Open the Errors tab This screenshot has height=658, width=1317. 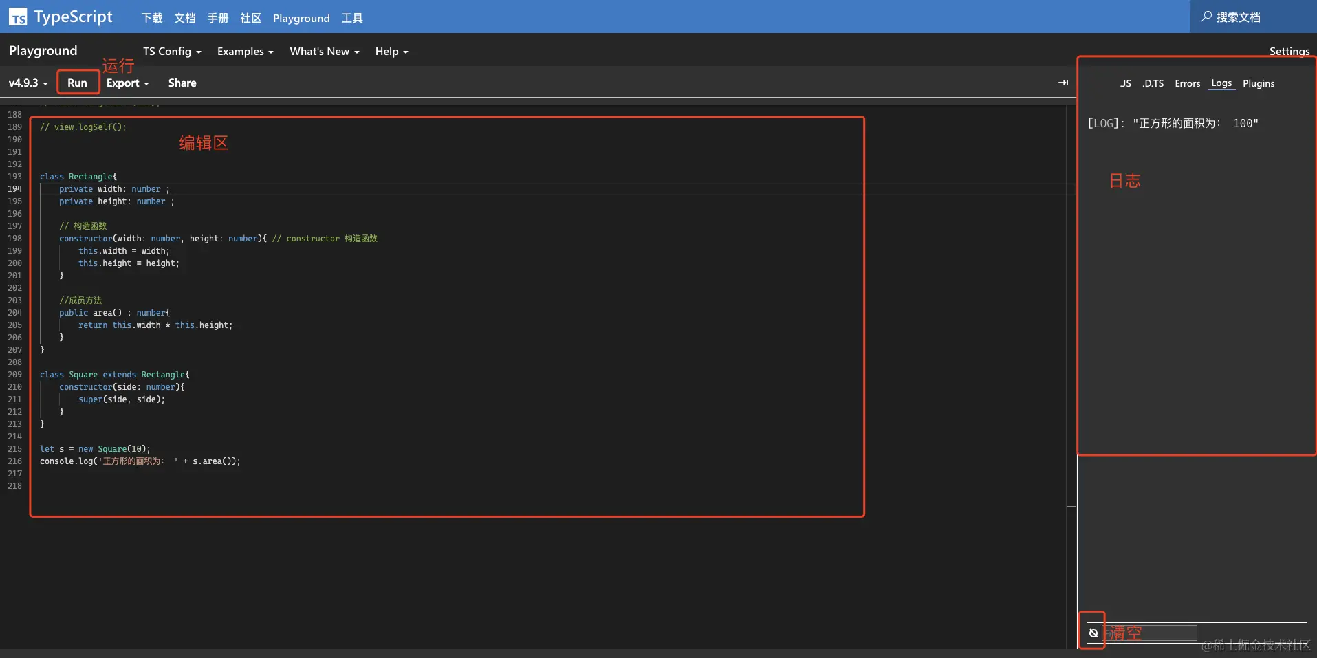tap(1188, 83)
